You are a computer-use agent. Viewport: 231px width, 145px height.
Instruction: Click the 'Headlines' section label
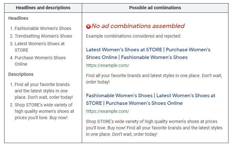(18, 18)
